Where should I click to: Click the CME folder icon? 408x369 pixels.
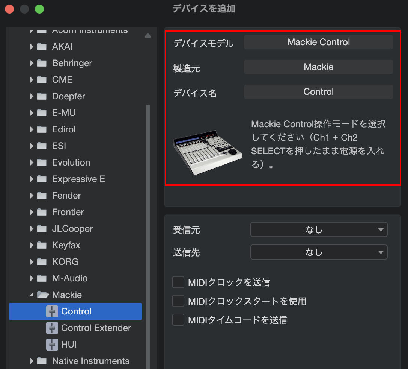pyautogui.click(x=42, y=79)
